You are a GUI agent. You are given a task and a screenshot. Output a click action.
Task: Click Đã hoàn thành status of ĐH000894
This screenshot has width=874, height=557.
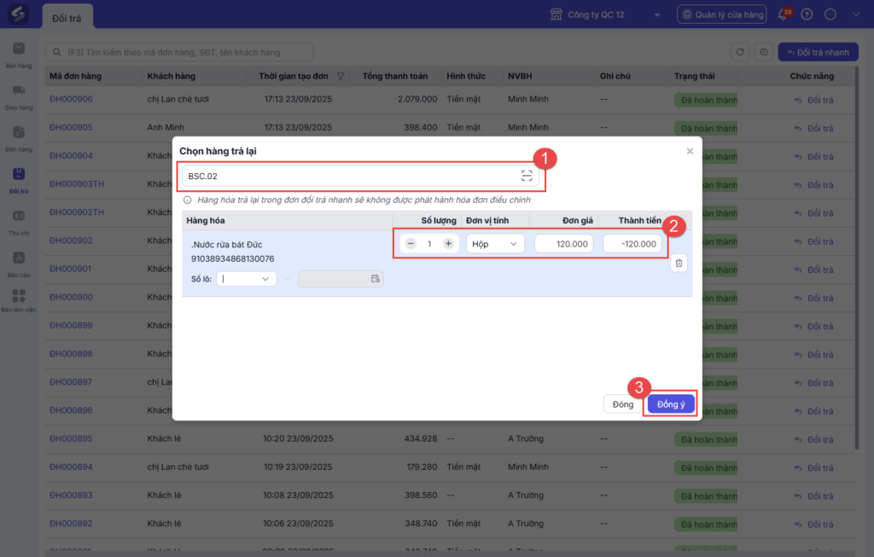706,468
